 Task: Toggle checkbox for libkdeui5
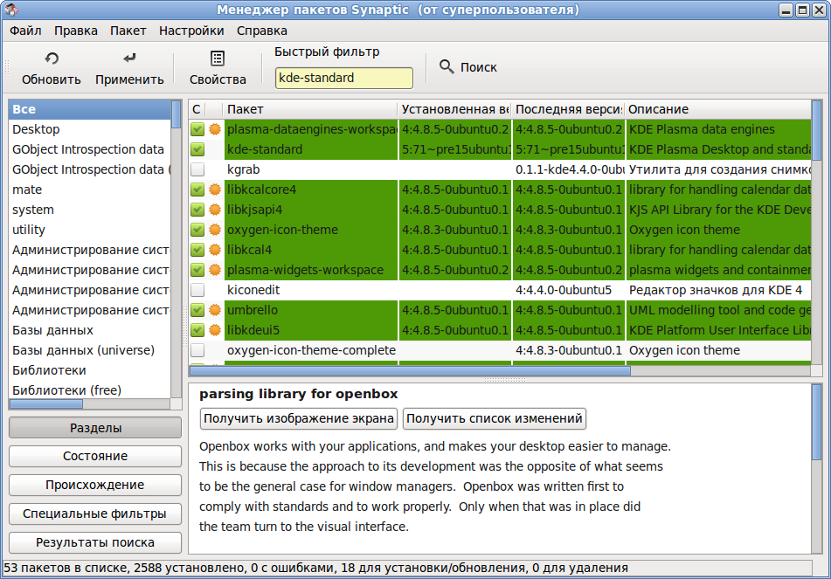tap(197, 330)
